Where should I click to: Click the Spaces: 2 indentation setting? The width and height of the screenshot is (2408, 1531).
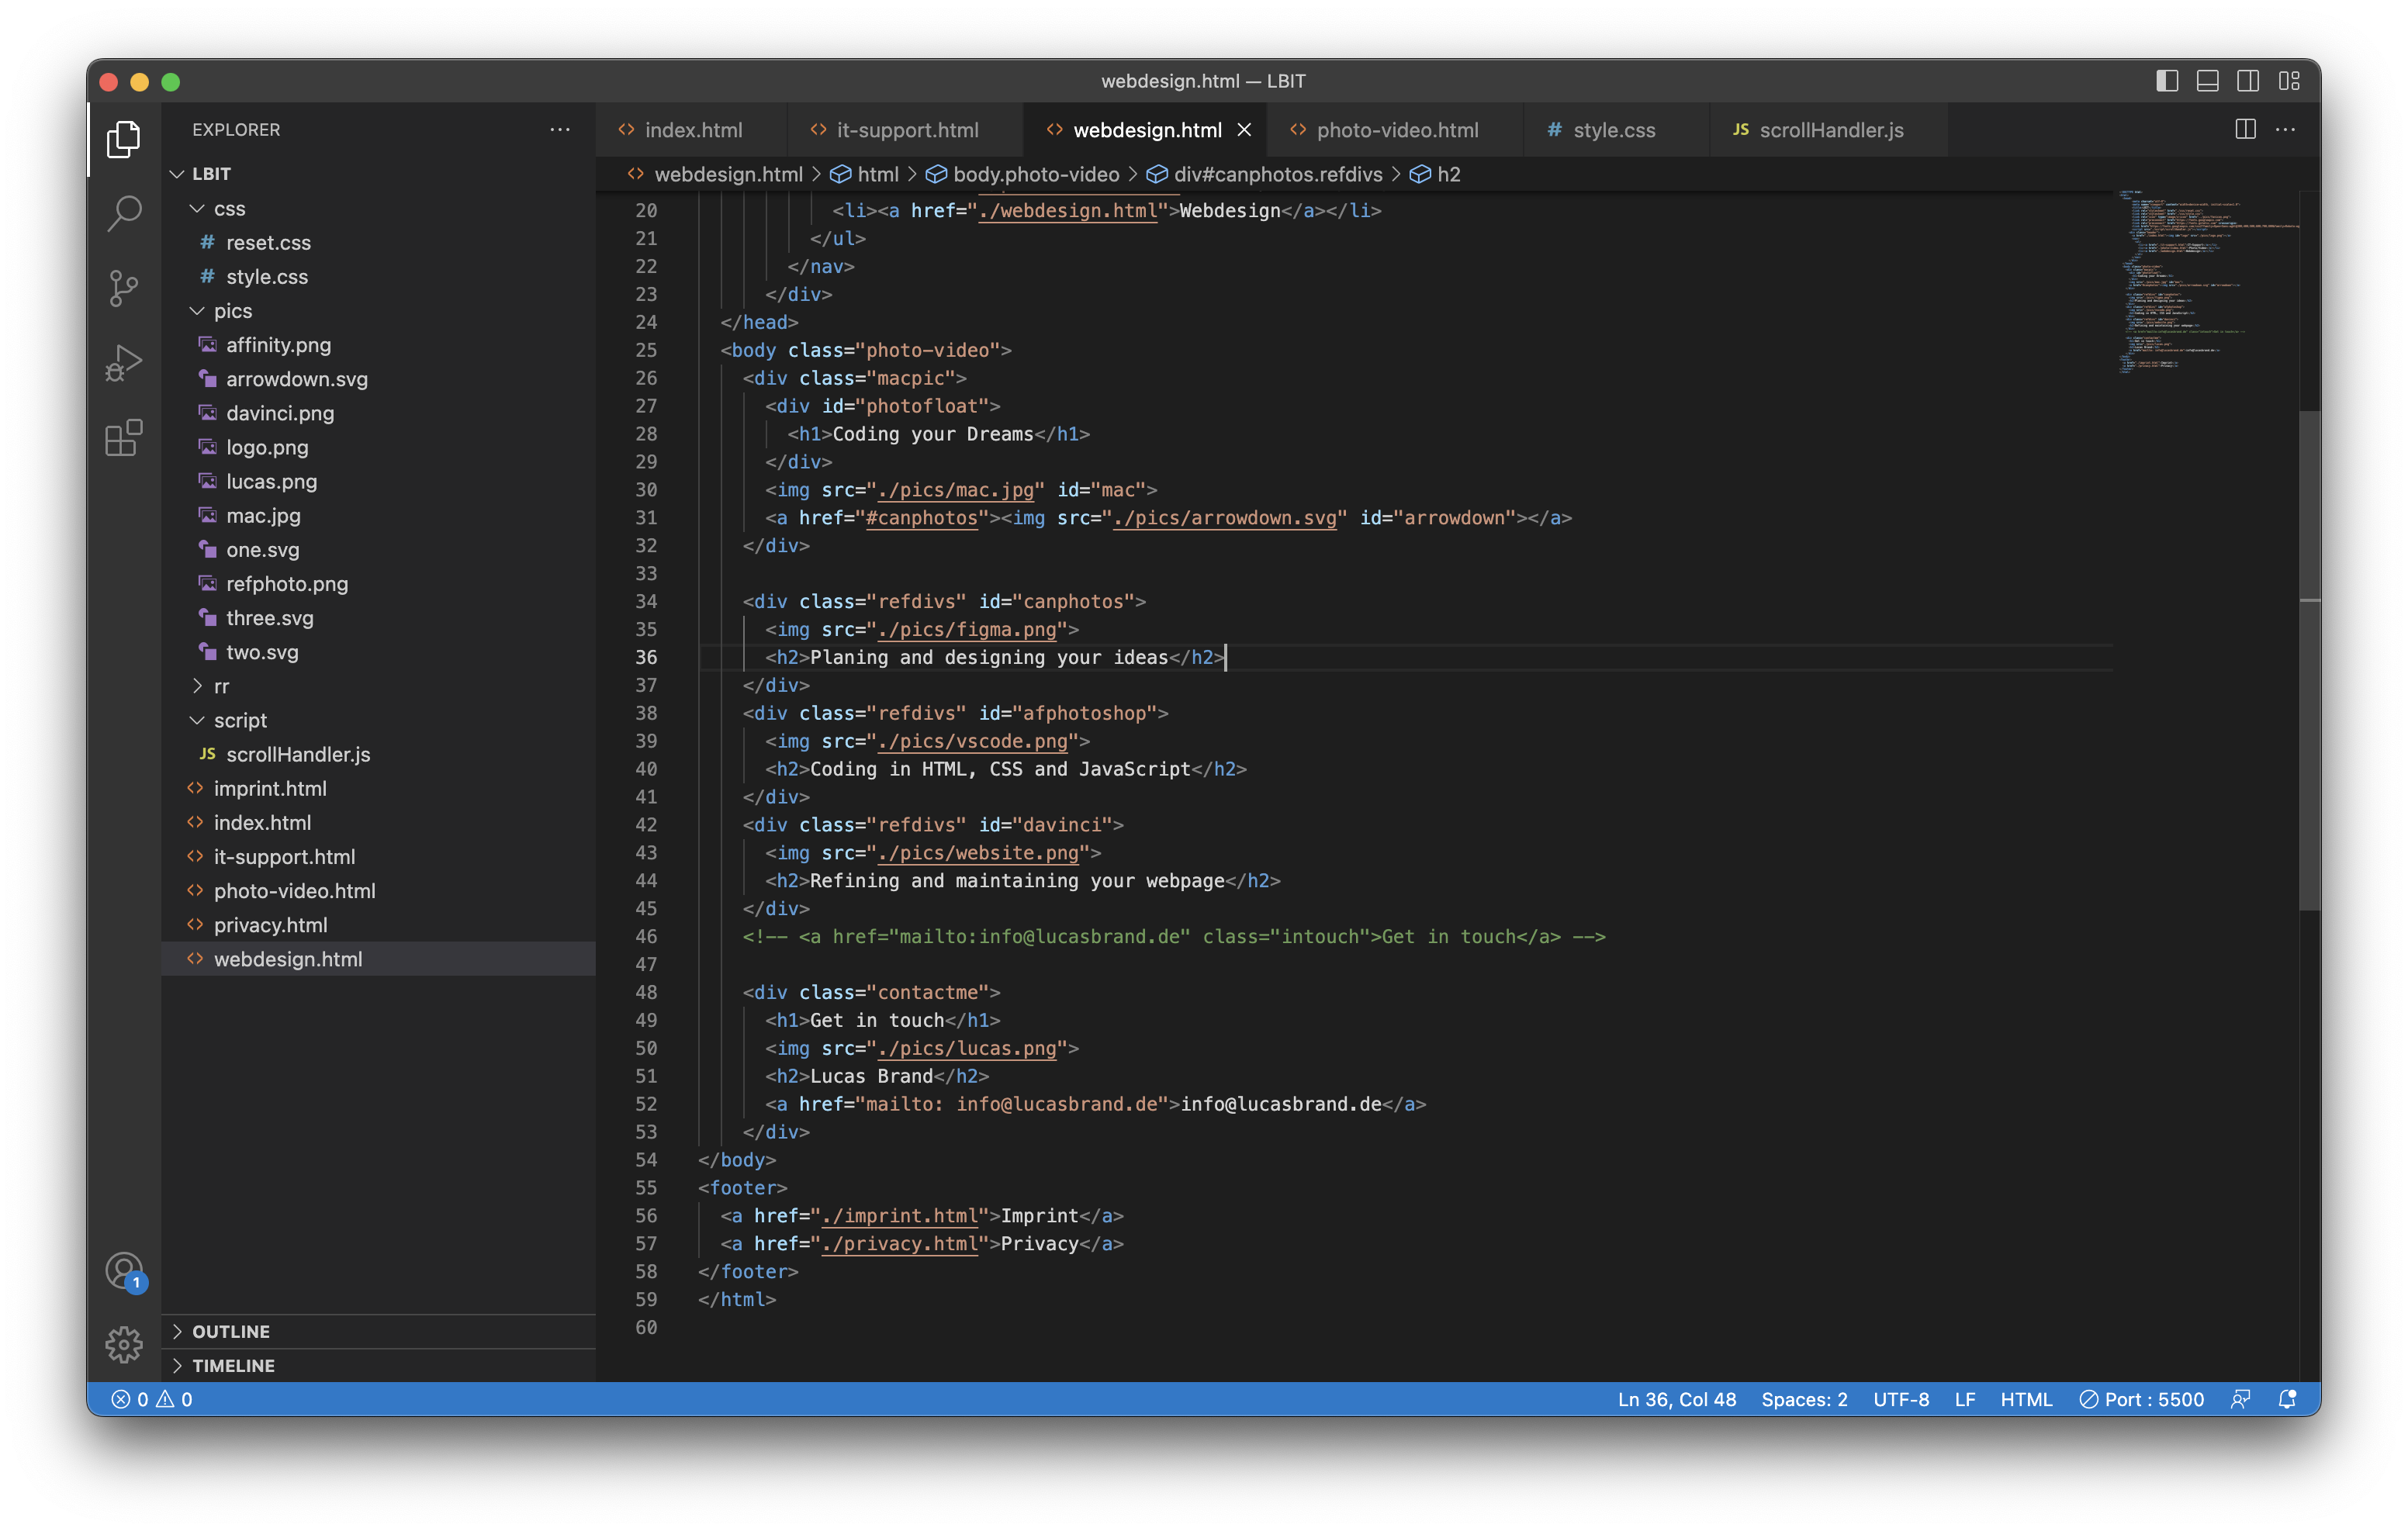1803,1399
